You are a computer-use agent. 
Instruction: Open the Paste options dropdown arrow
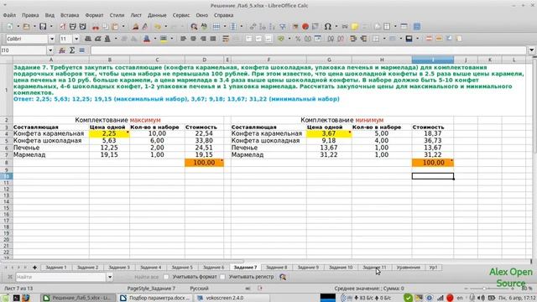pos(123,27)
